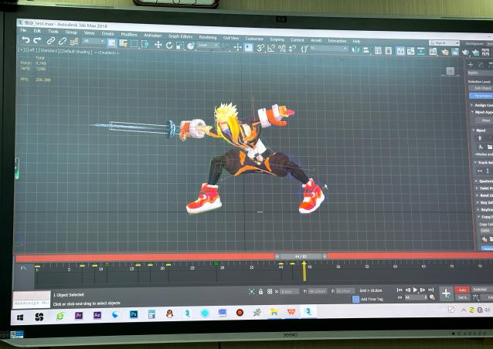
Task: Activate the Select and Move tool
Action: (158, 45)
